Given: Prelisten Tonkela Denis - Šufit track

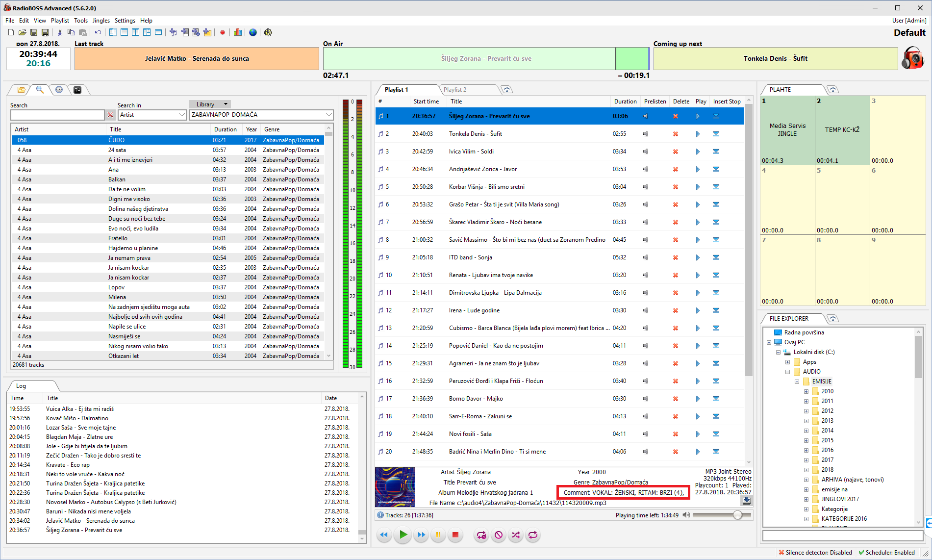Looking at the screenshot, I should pos(645,134).
